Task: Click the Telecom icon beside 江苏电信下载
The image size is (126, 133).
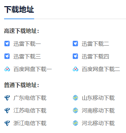Action: pyautogui.click(x=7, y=110)
